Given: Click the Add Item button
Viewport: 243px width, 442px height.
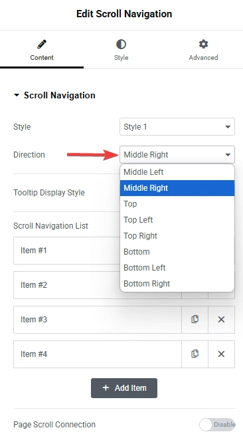Looking at the screenshot, I should [x=124, y=388].
